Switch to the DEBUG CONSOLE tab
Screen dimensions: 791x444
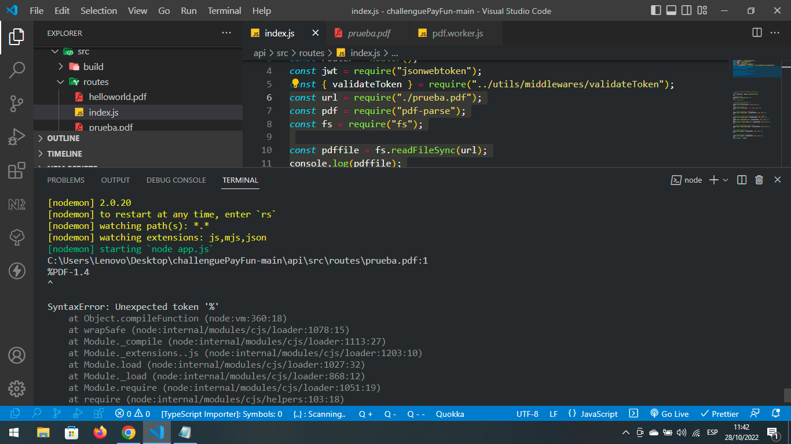[x=176, y=180]
